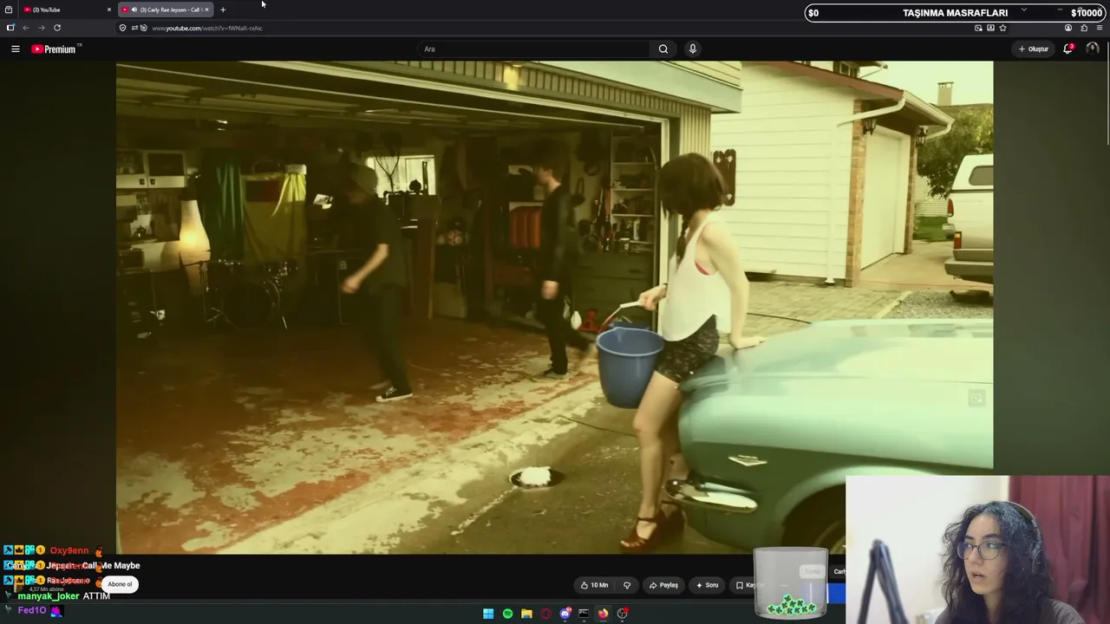Select the Carly Rae Jepsen tab

[165, 10]
